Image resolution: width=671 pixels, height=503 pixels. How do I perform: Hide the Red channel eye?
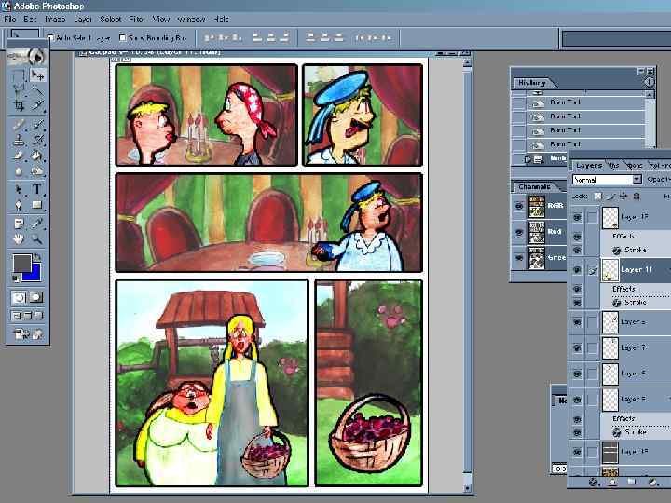pos(519,232)
